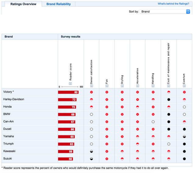The image size is (195, 173).
Task: Click Suzuki's reader score bar showing 58
Action: coord(66,159)
